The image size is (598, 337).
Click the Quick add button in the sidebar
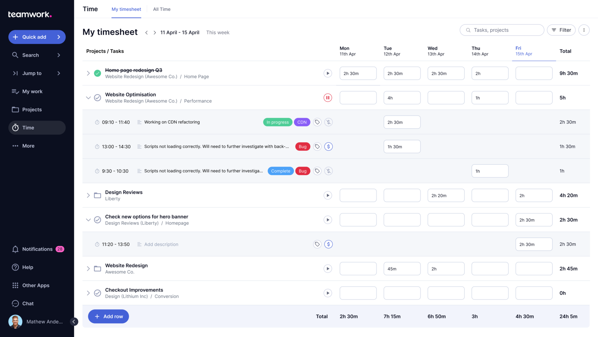(x=36, y=37)
